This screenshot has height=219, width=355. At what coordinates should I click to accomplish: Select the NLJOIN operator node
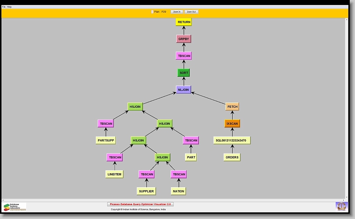pyautogui.click(x=184, y=89)
